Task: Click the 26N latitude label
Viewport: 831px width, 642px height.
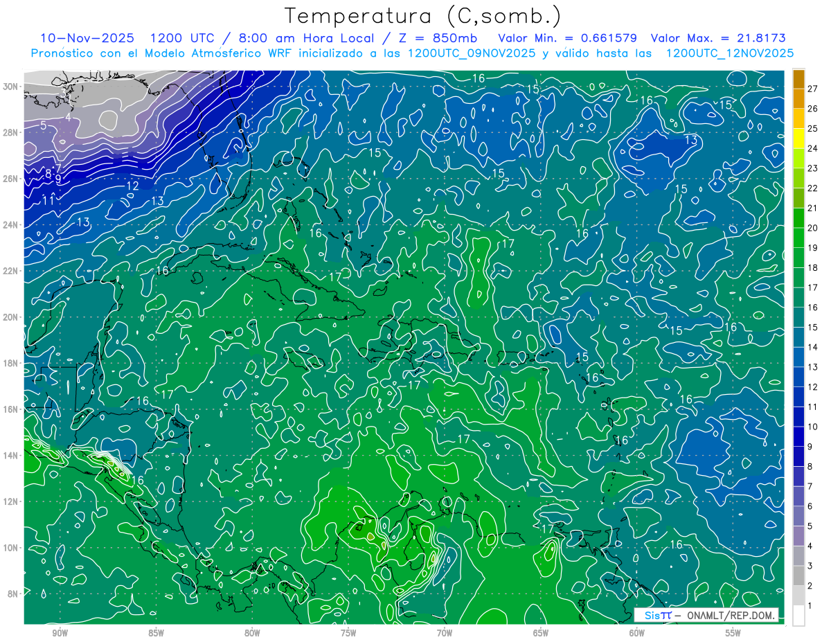Action: tap(10, 179)
